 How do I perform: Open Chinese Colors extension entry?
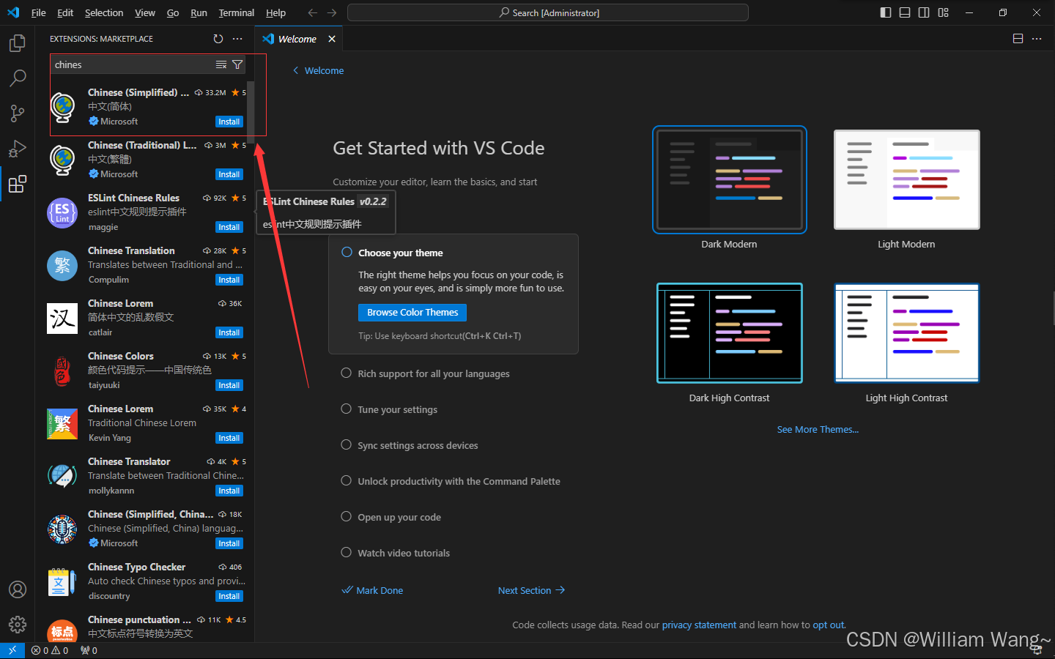(x=145, y=371)
